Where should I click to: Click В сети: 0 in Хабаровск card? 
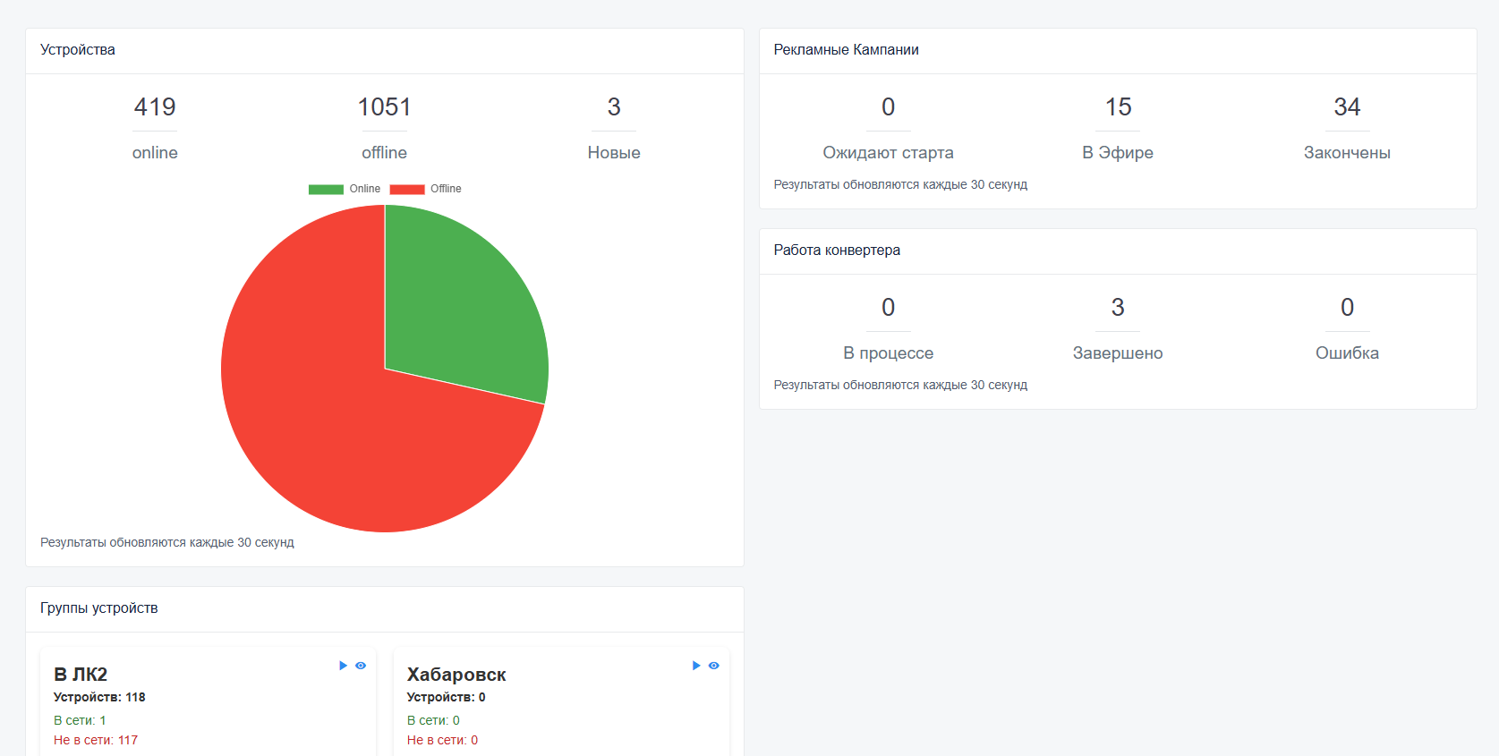(x=433, y=721)
